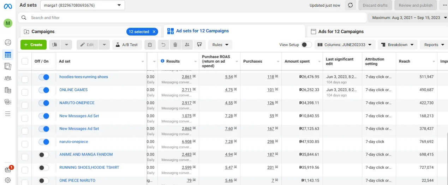Open the billing stacked-database icon in sidebar
This screenshot has height=185, width=448.
coord(8,90)
